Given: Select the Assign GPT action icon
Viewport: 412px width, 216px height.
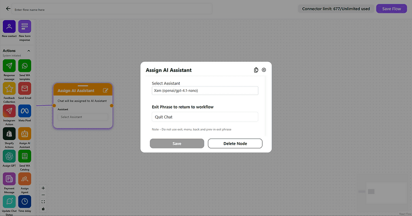Looking at the screenshot, I should [x=9, y=156].
